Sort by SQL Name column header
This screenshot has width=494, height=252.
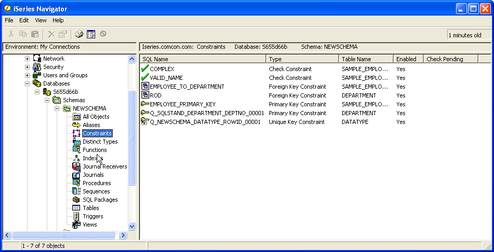[x=203, y=59]
